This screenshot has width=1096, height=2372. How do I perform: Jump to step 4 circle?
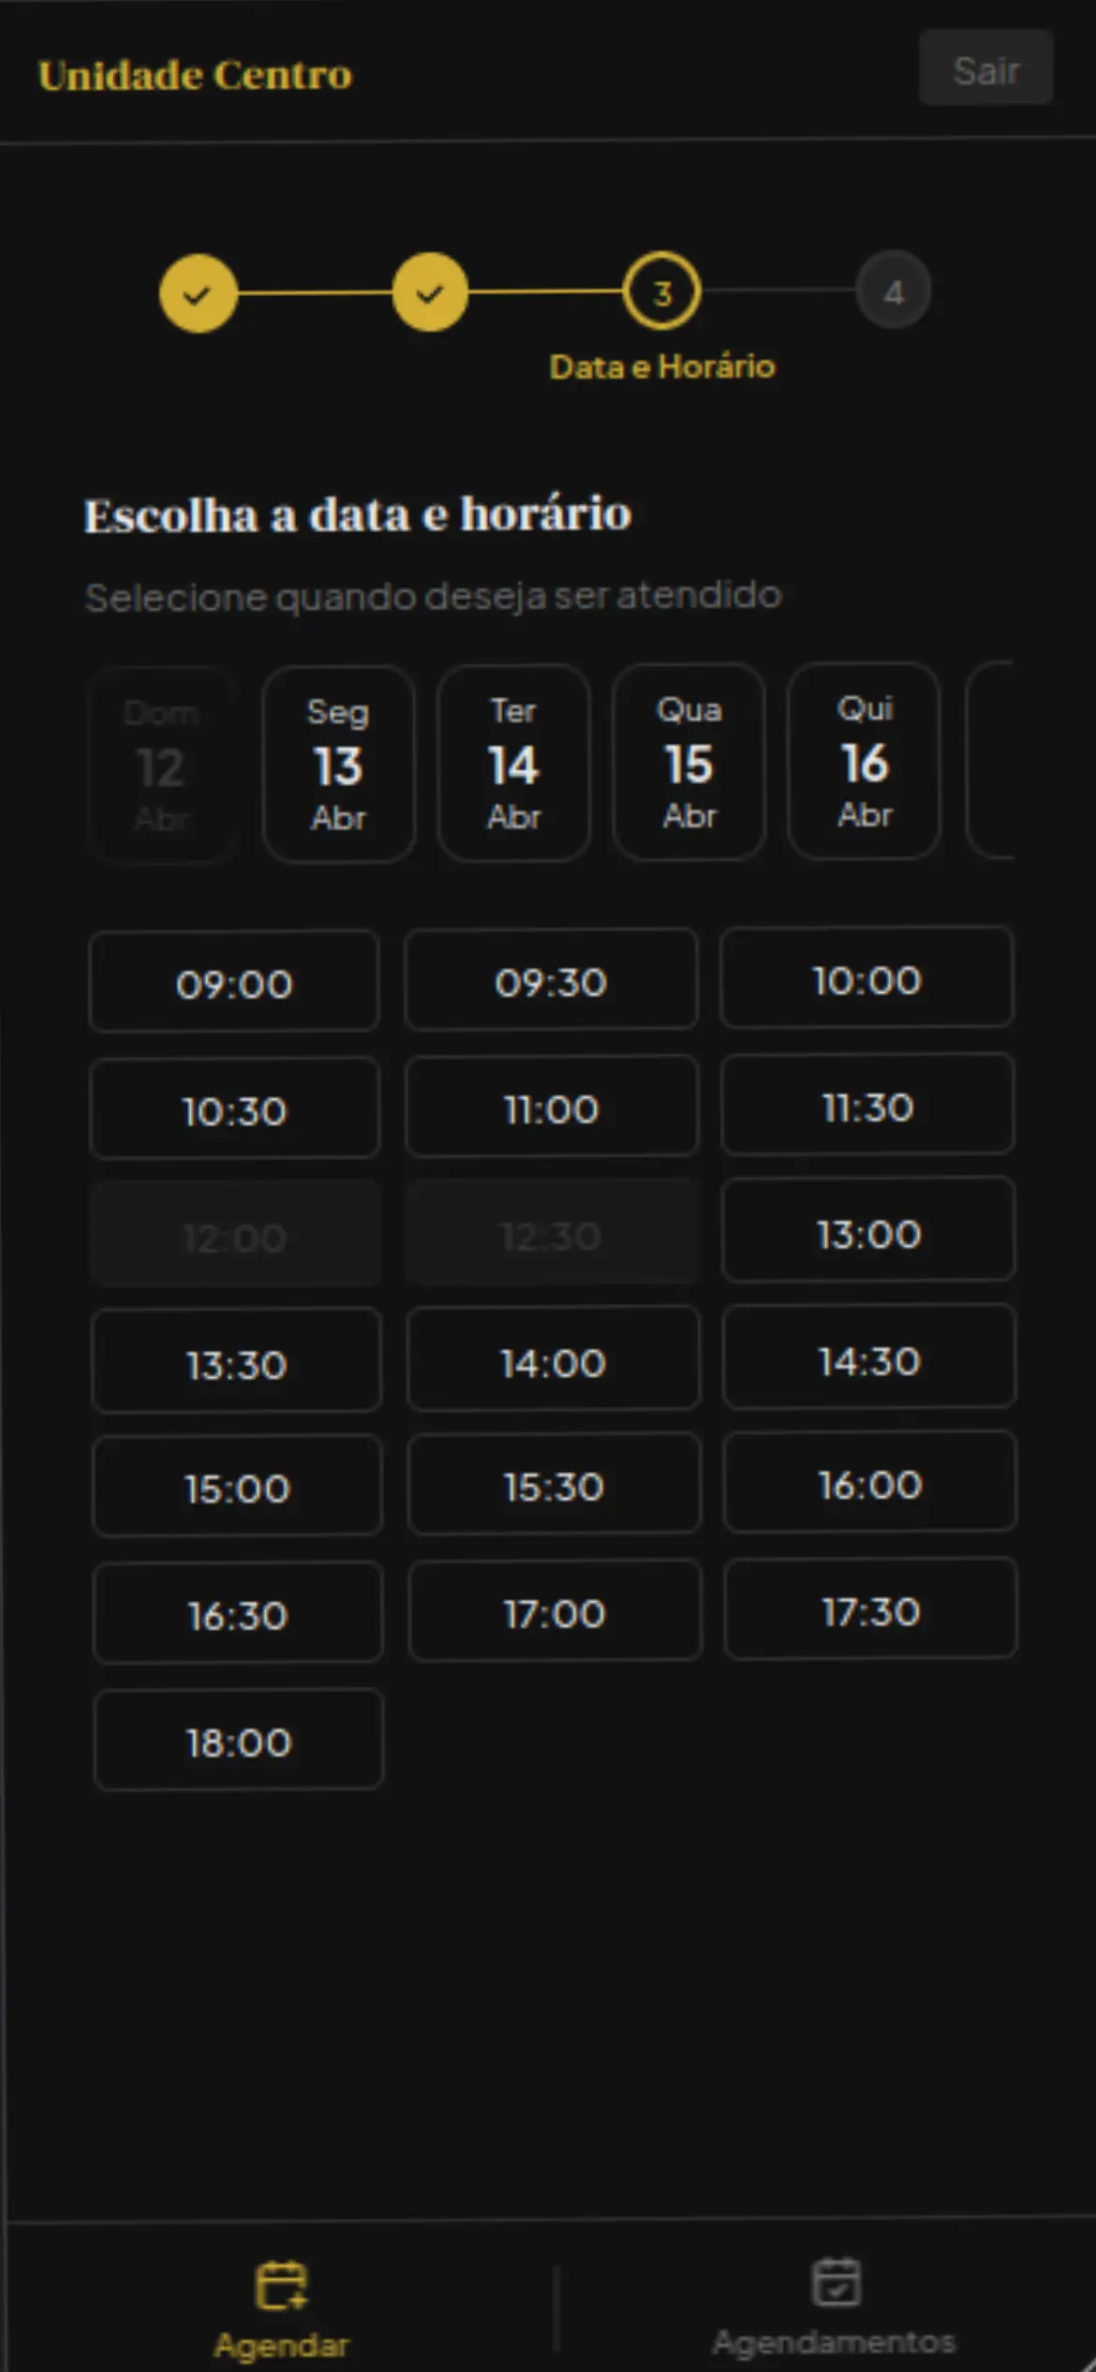(x=894, y=291)
